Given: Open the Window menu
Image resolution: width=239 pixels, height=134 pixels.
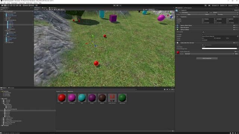Looking at the screenshot, I should [35, 3].
